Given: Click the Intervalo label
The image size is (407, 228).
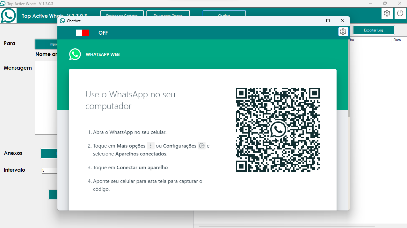Looking at the screenshot, I should 14,170.
